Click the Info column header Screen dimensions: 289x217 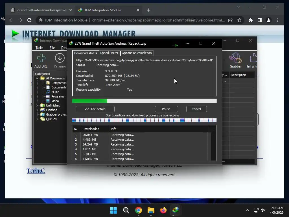click(x=159, y=129)
